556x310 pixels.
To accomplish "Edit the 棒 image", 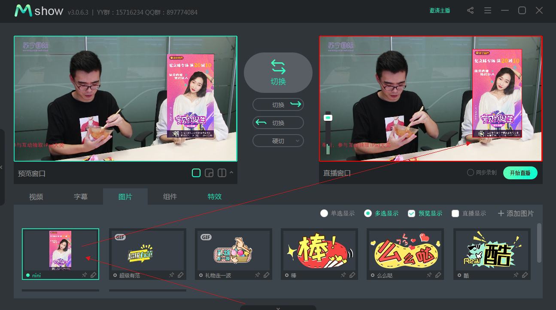I will tap(352, 275).
